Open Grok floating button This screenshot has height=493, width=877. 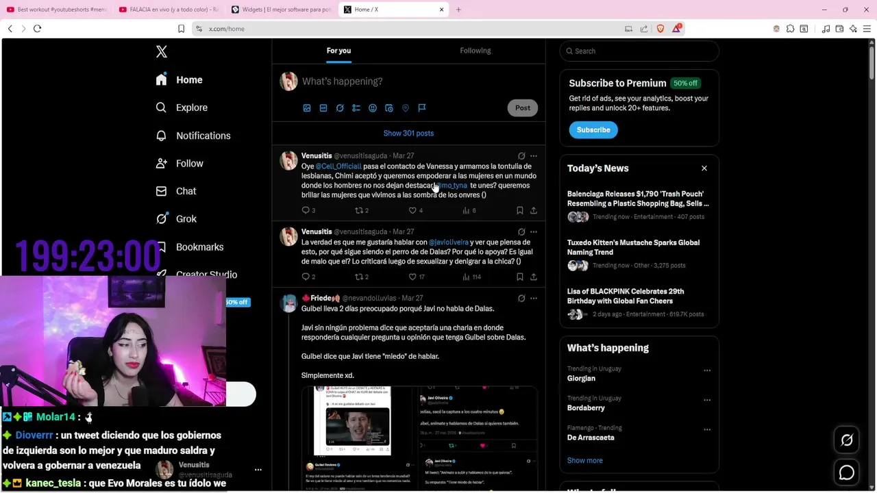pyautogui.click(x=847, y=441)
